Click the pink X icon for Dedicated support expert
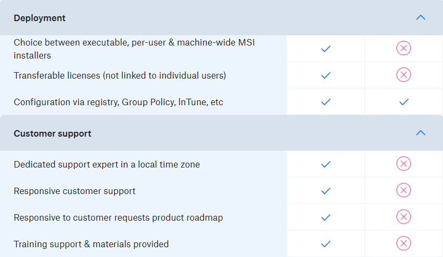This screenshot has width=443, height=257. coord(403,164)
